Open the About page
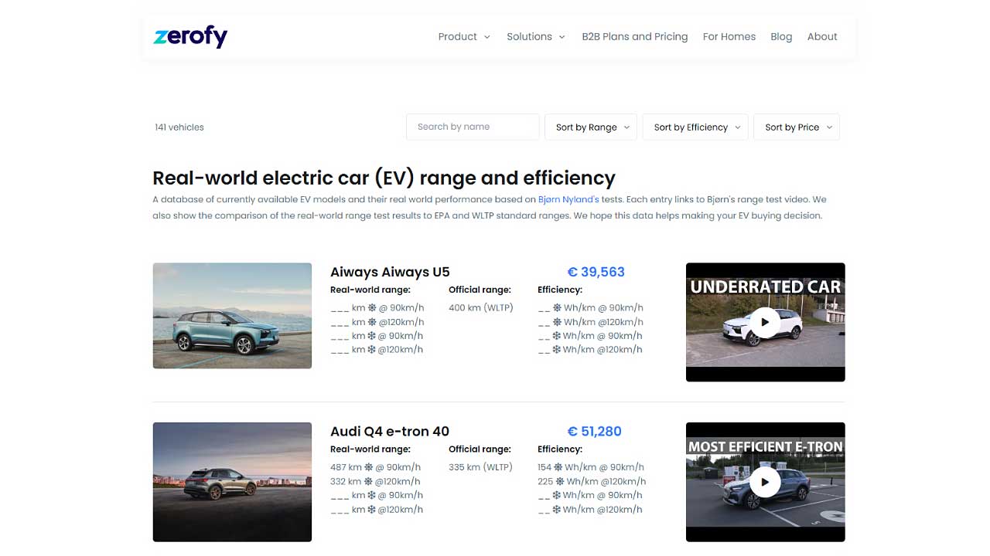 point(821,36)
